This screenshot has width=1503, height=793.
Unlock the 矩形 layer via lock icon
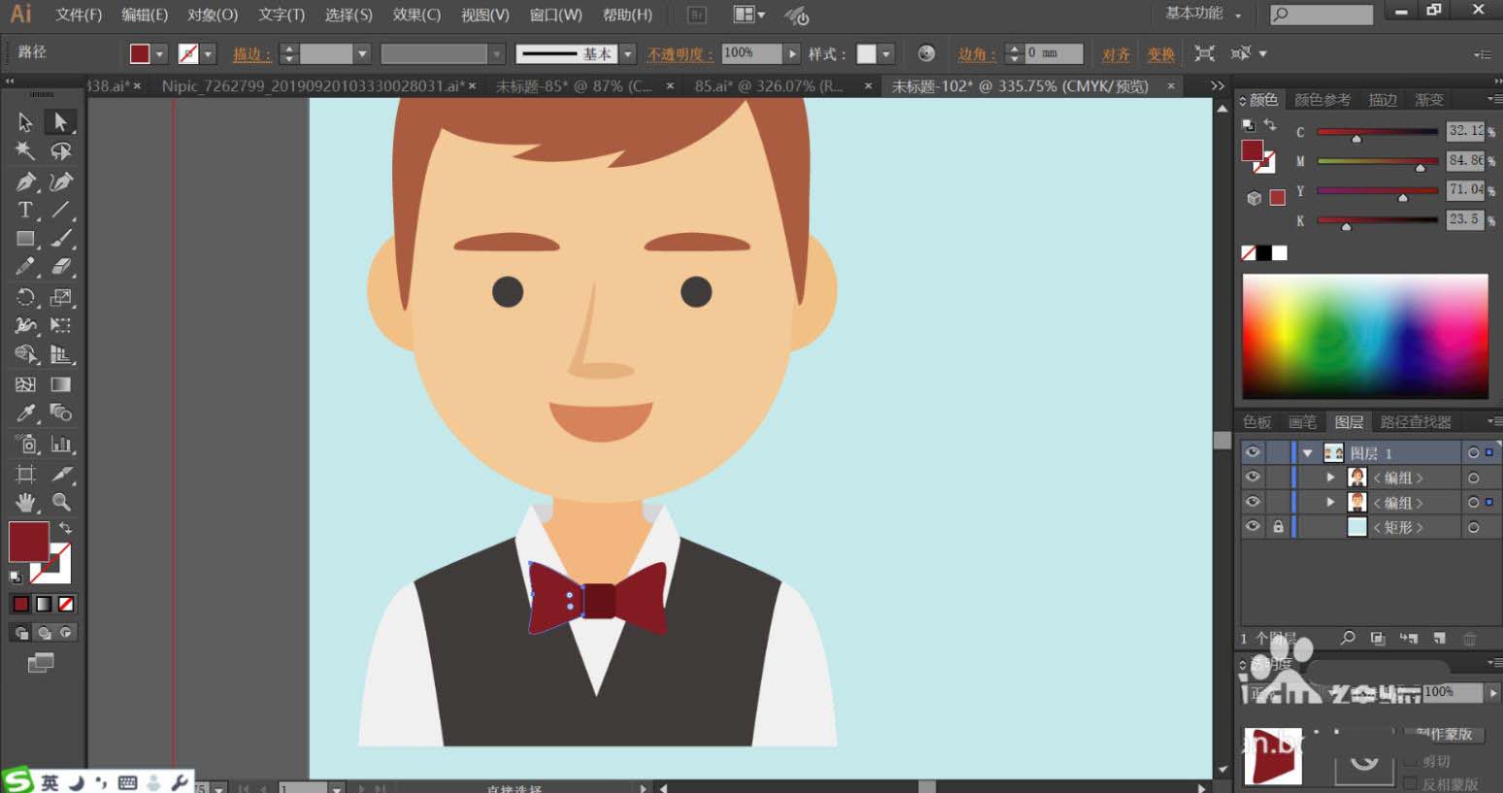click(x=1278, y=526)
